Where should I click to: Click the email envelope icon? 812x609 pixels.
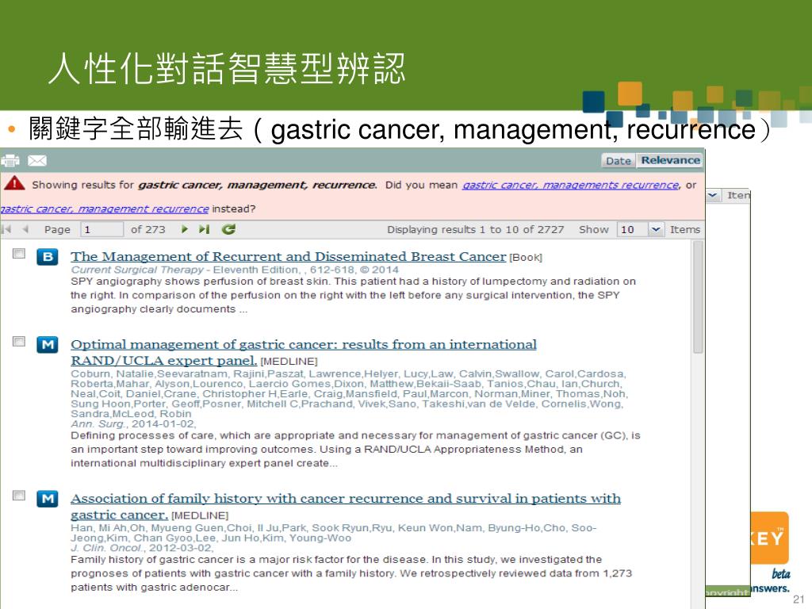[x=36, y=160]
